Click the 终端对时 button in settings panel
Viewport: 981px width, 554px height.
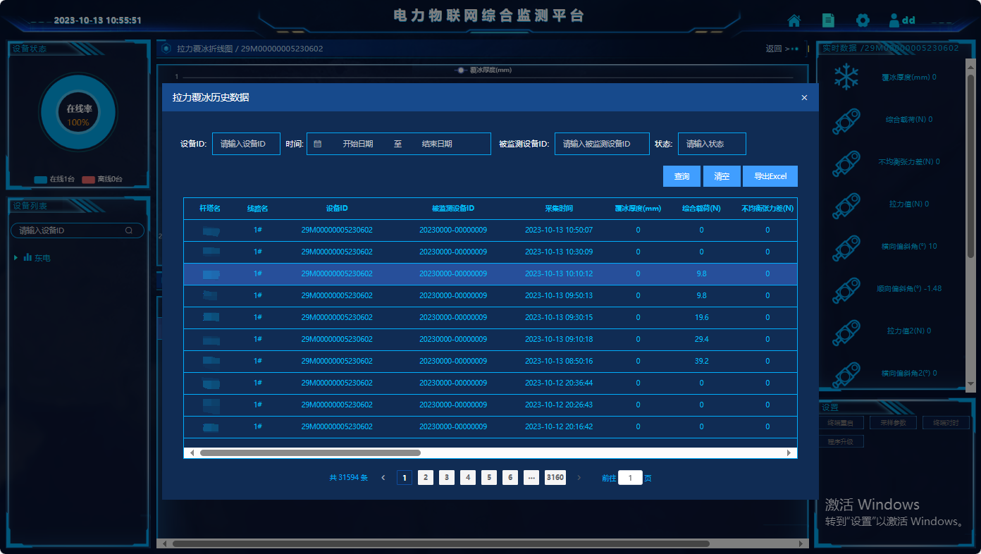[x=945, y=423]
